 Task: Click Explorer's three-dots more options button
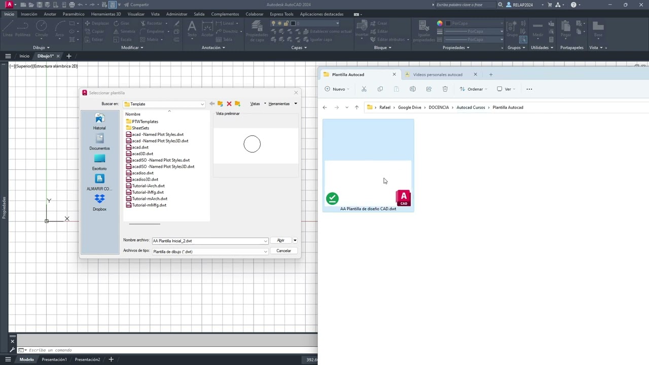coord(529,89)
